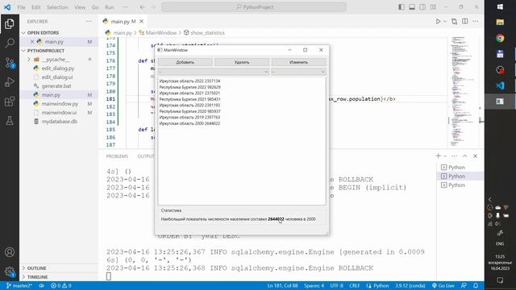Screen dimensions: 516x290
Task: Click the Изменить button
Action: pyautogui.click(x=299, y=62)
